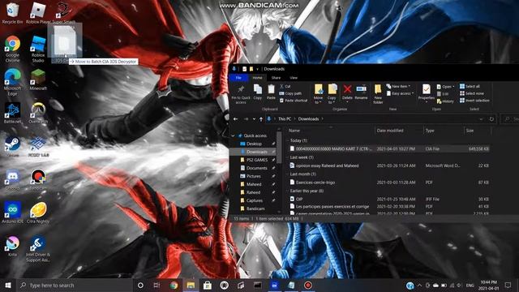Select the Discord desktop icon
Image resolution: width=519 pixels, height=292 pixels.
[13, 180]
